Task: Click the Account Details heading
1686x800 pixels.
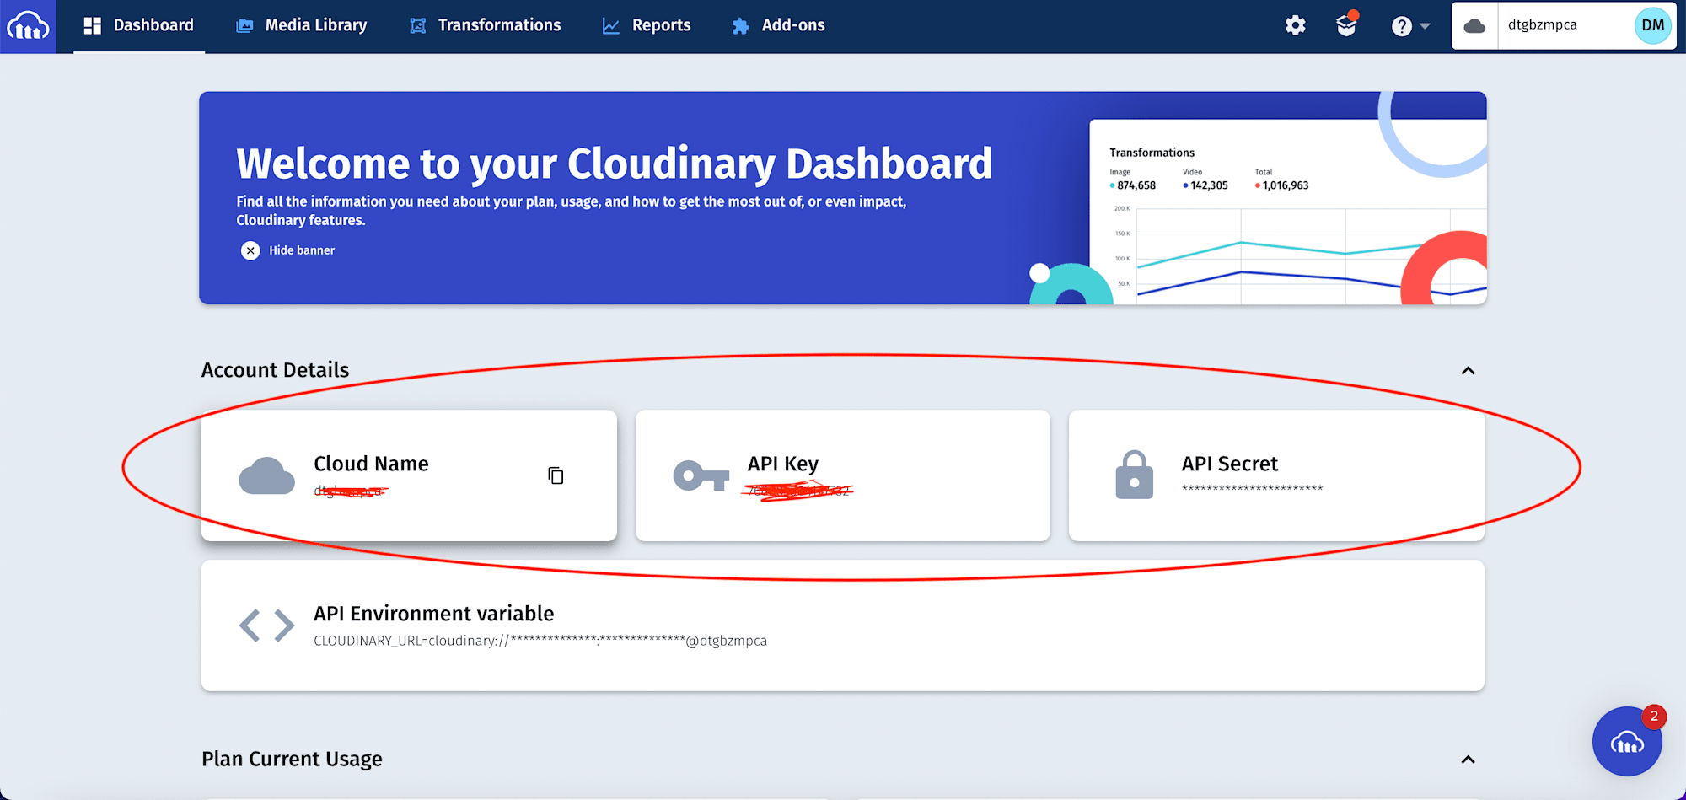Action: [x=275, y=370]
